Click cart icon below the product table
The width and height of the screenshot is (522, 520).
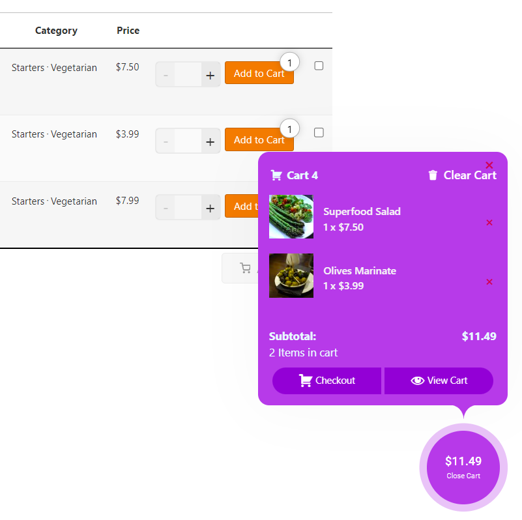(245, 268)
